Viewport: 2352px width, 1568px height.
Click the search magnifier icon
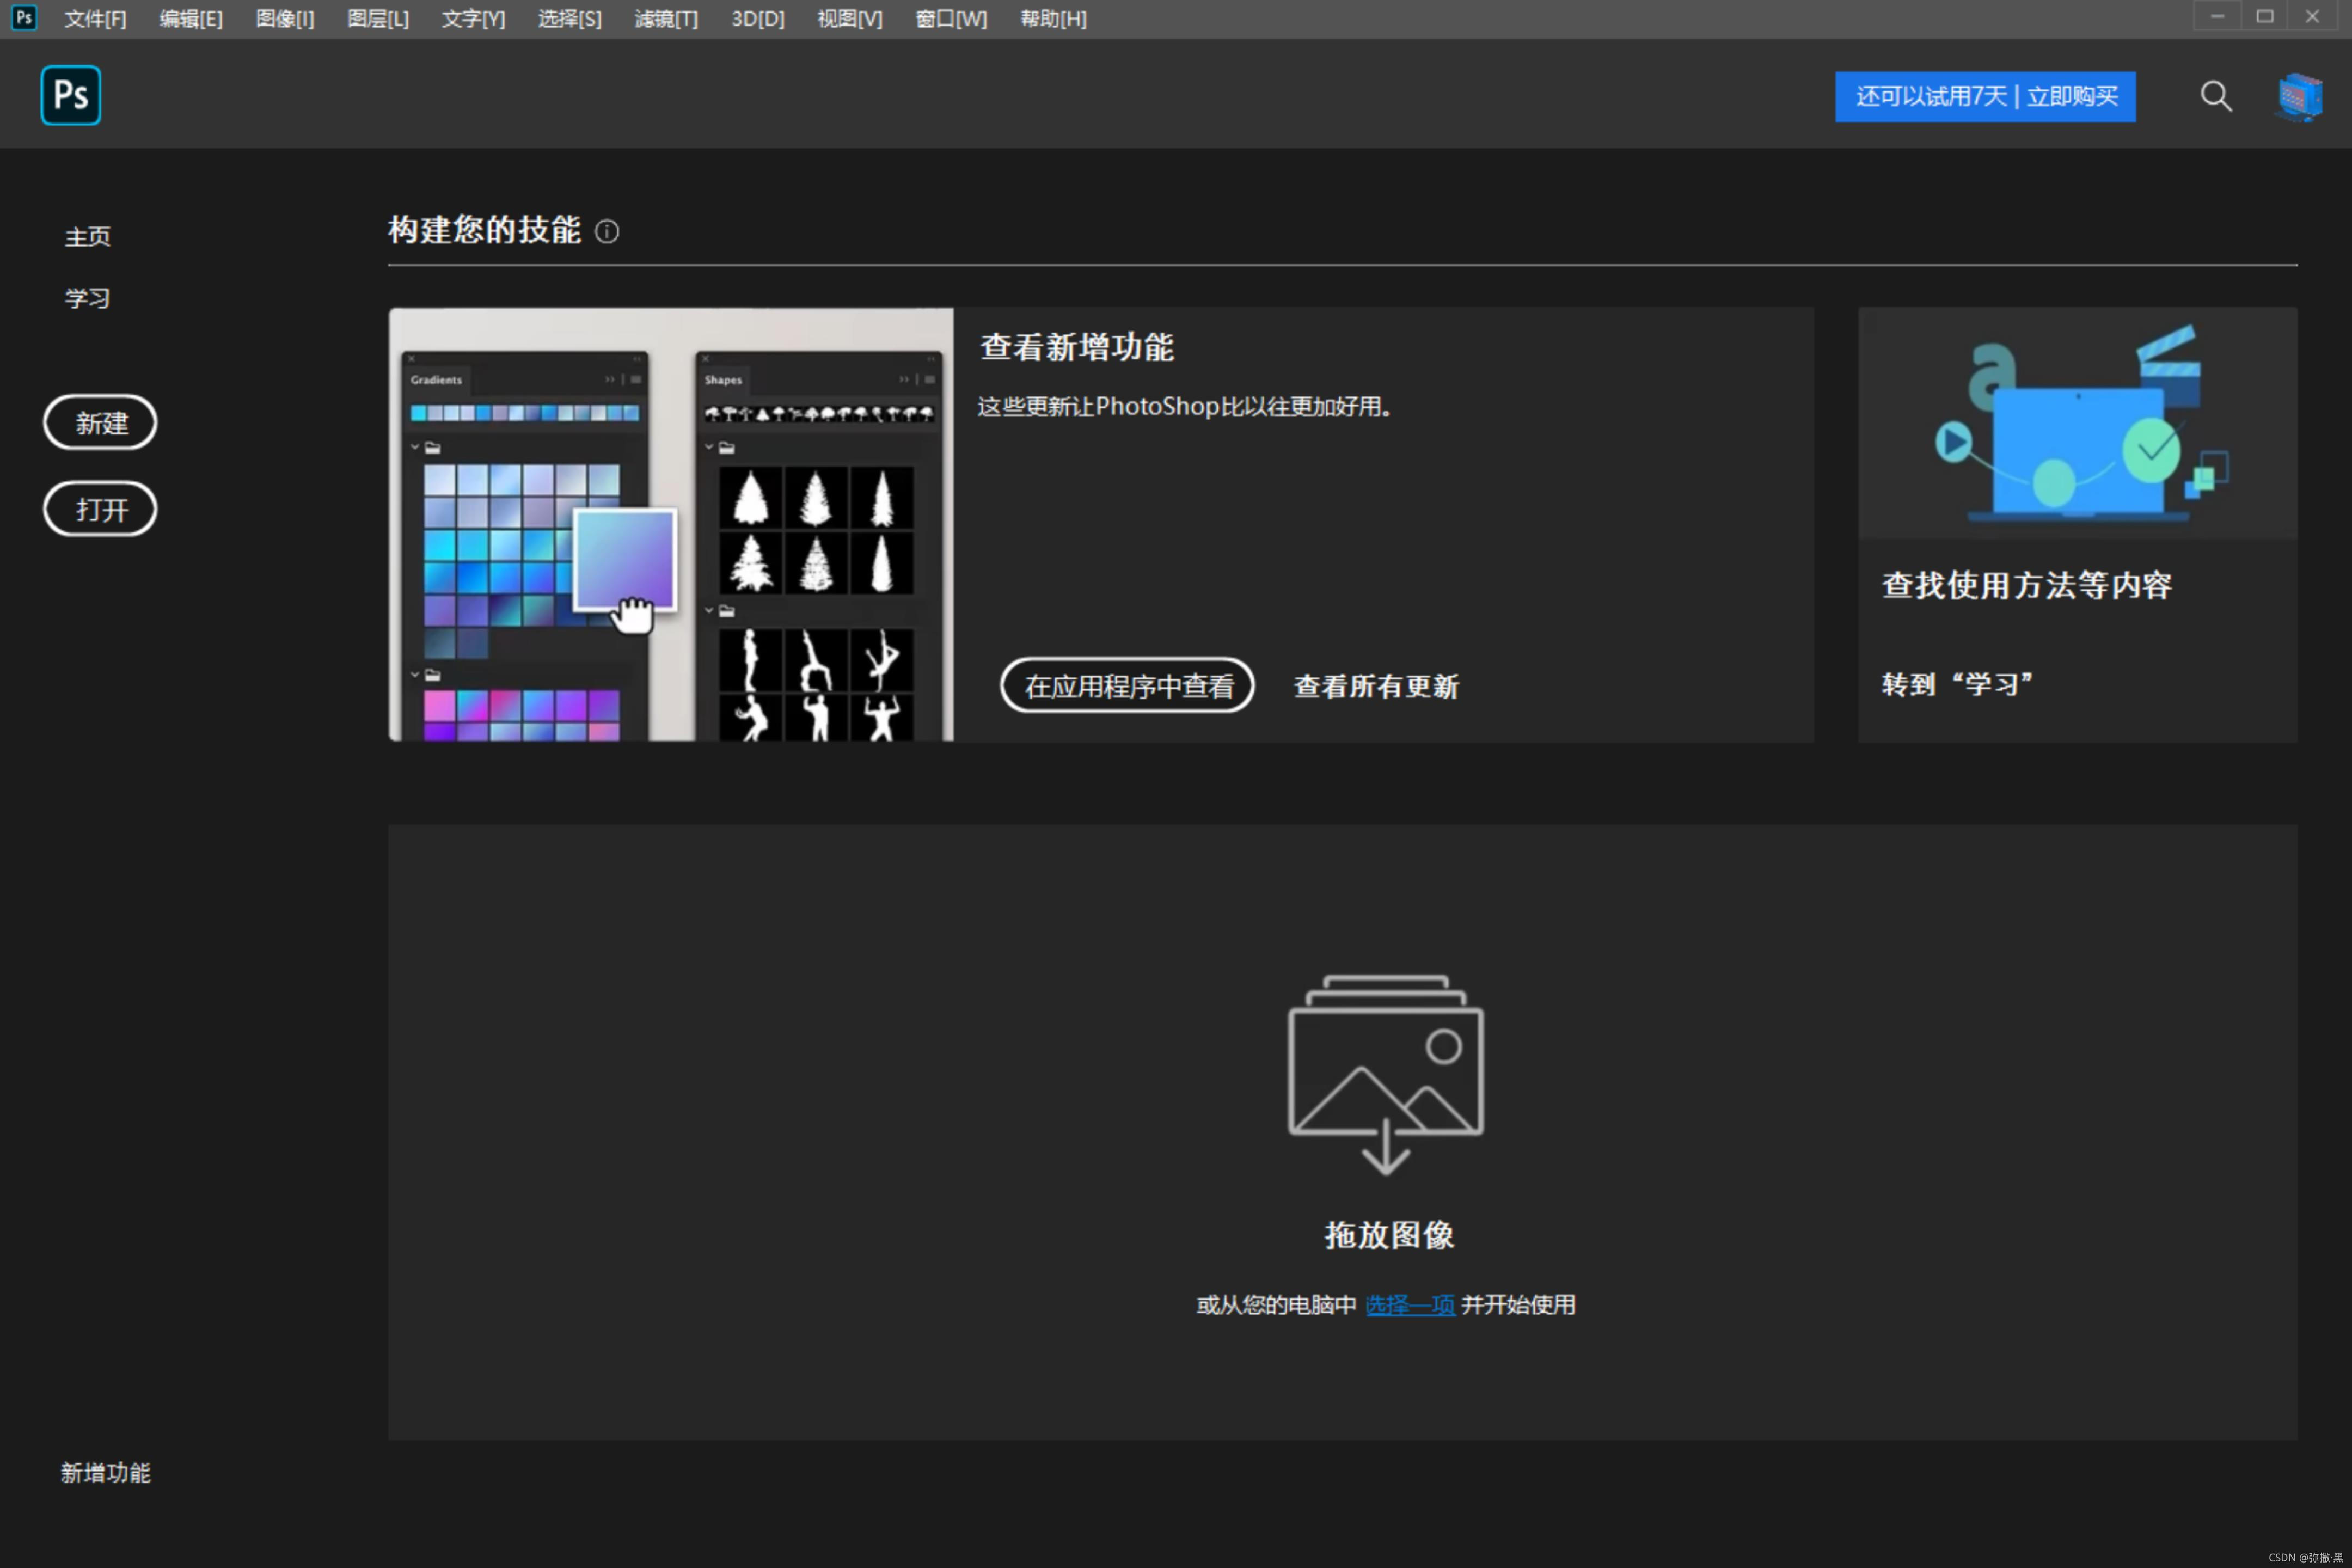2215,96
